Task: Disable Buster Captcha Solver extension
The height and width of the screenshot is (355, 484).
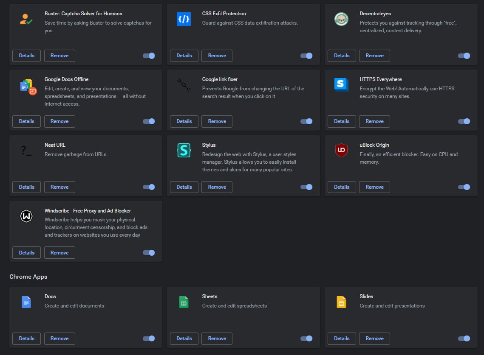Action: (x=149, y=56)
